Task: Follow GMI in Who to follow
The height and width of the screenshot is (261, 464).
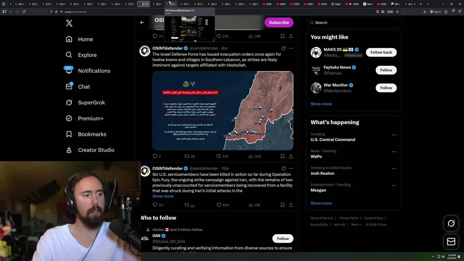Action: click(283, 239)
